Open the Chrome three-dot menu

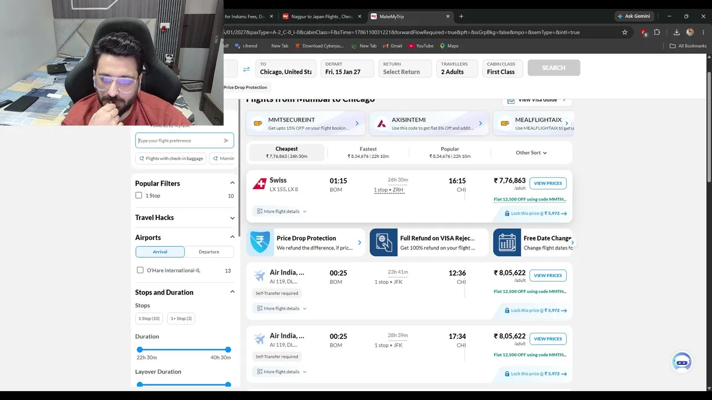(x=704, y=32)
